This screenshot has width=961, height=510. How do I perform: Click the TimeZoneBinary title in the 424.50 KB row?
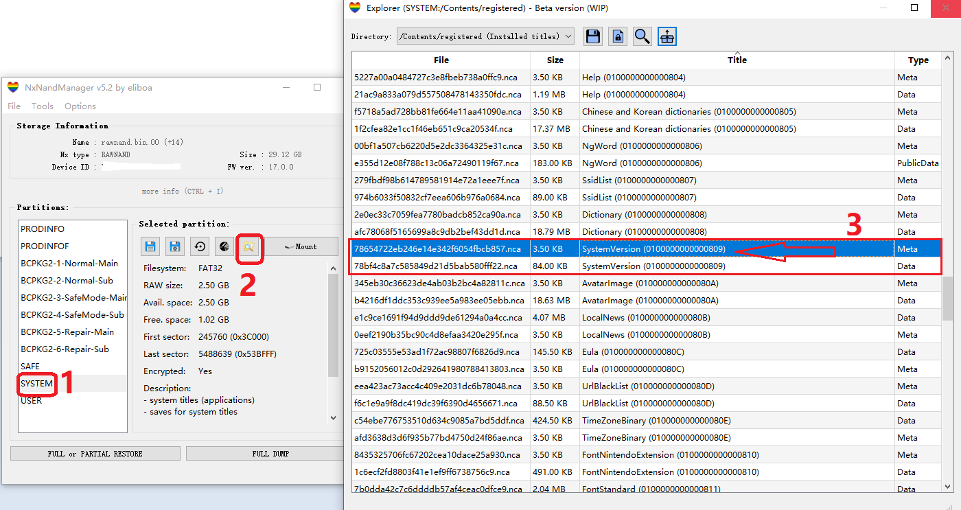tap(656, 420)
